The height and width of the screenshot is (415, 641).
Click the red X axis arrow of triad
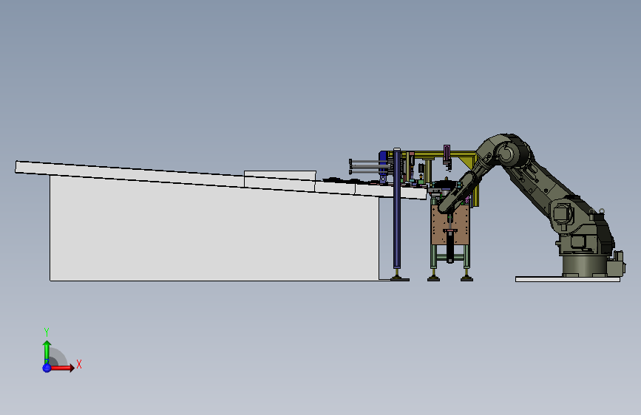tap(63, 368)
